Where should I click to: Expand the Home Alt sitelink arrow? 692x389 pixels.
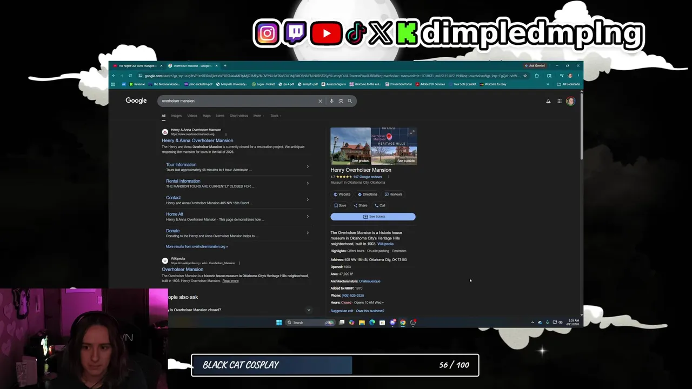pos(308,217)
